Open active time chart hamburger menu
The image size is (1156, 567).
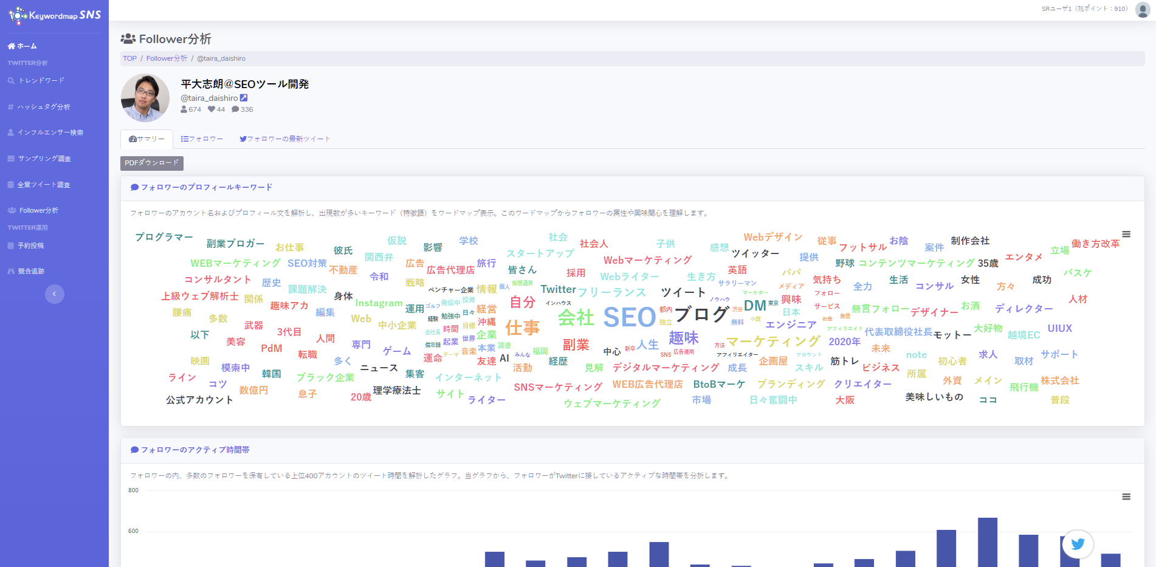pyautogui.click(x=1126, y=497)
